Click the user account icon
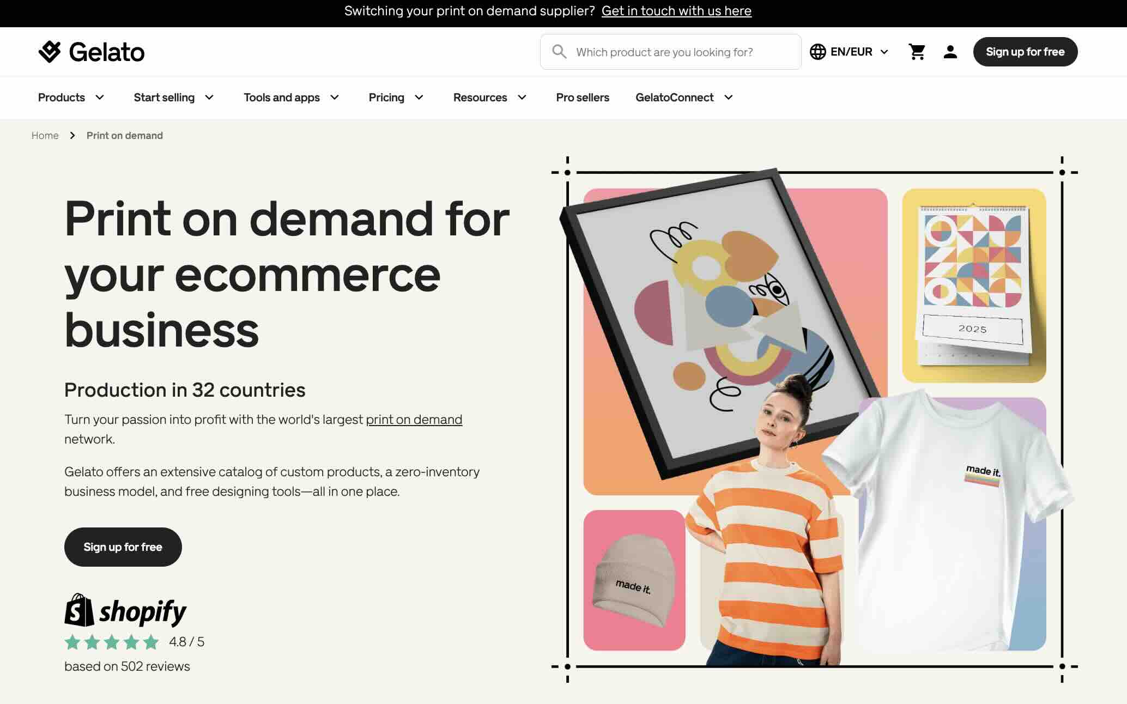 (950, 52)
